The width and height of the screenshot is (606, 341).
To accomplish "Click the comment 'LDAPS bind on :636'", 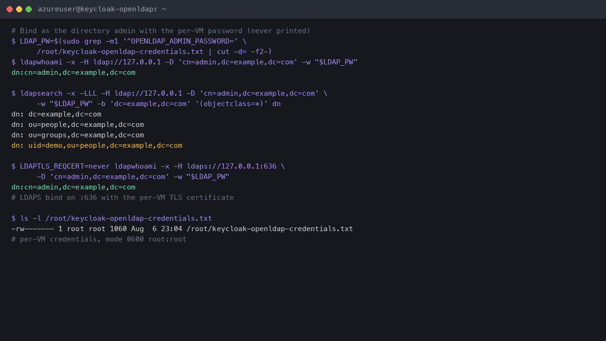I will tap(123, 197).
